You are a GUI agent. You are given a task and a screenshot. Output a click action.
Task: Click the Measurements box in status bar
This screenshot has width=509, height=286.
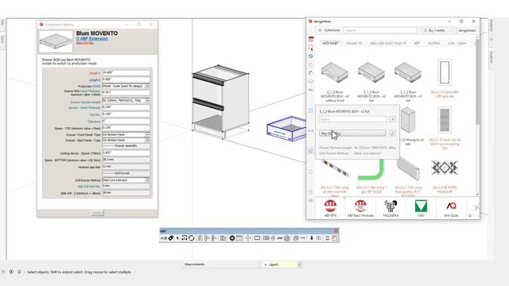point(221,265)
